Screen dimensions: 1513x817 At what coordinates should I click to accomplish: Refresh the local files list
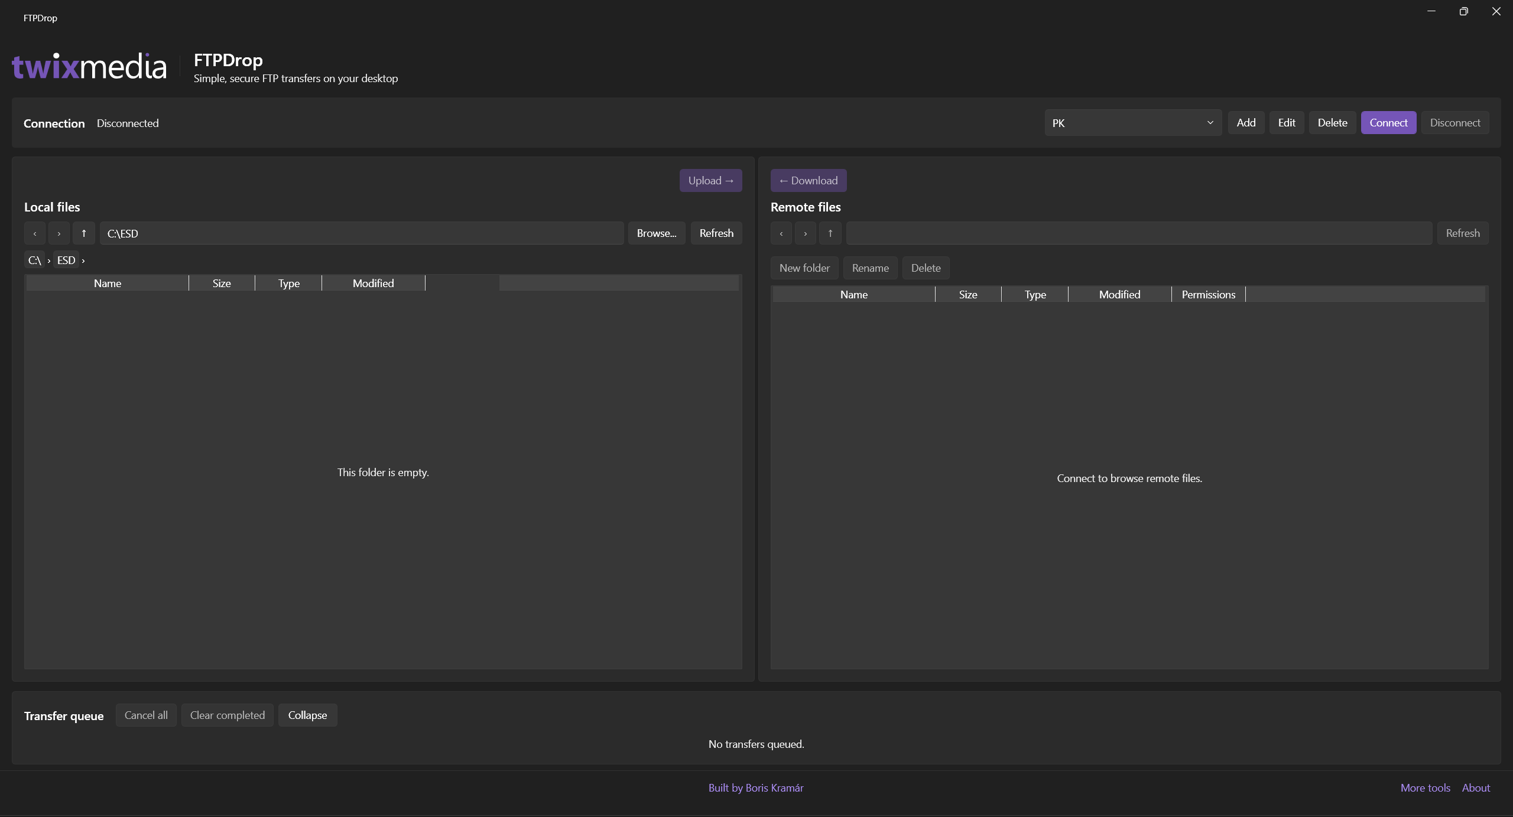point(716,233)
